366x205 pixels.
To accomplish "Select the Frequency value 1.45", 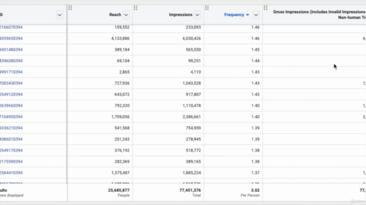I will 256,50.
